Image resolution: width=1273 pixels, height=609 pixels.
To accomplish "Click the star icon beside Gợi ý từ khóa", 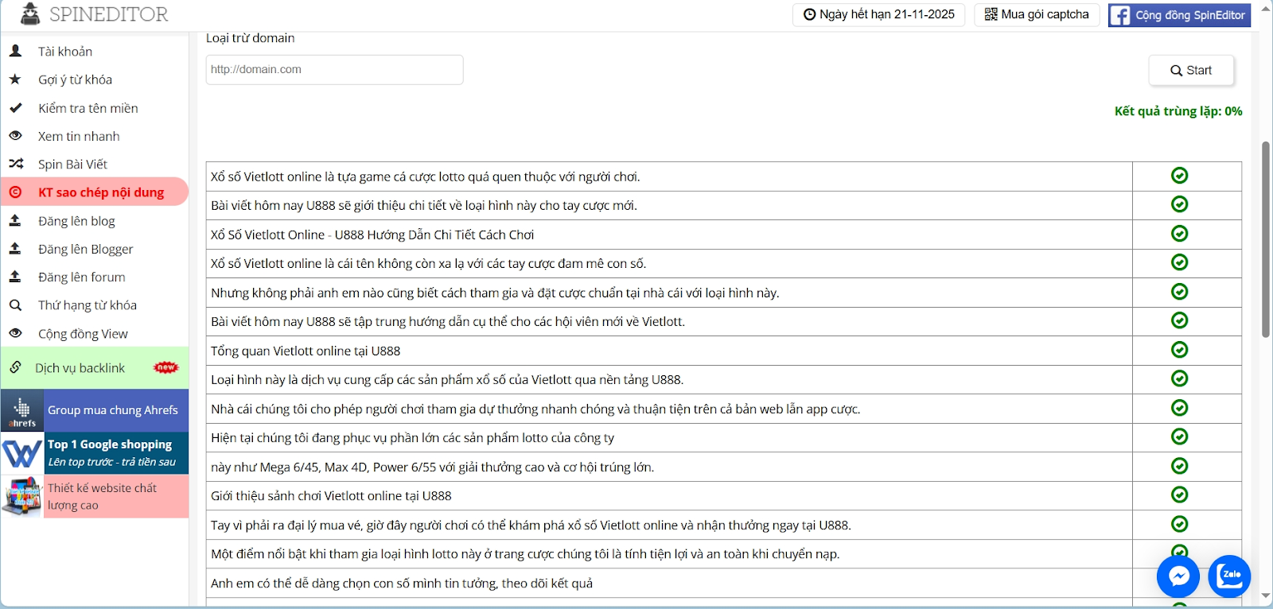I will (x=15, y=79).
